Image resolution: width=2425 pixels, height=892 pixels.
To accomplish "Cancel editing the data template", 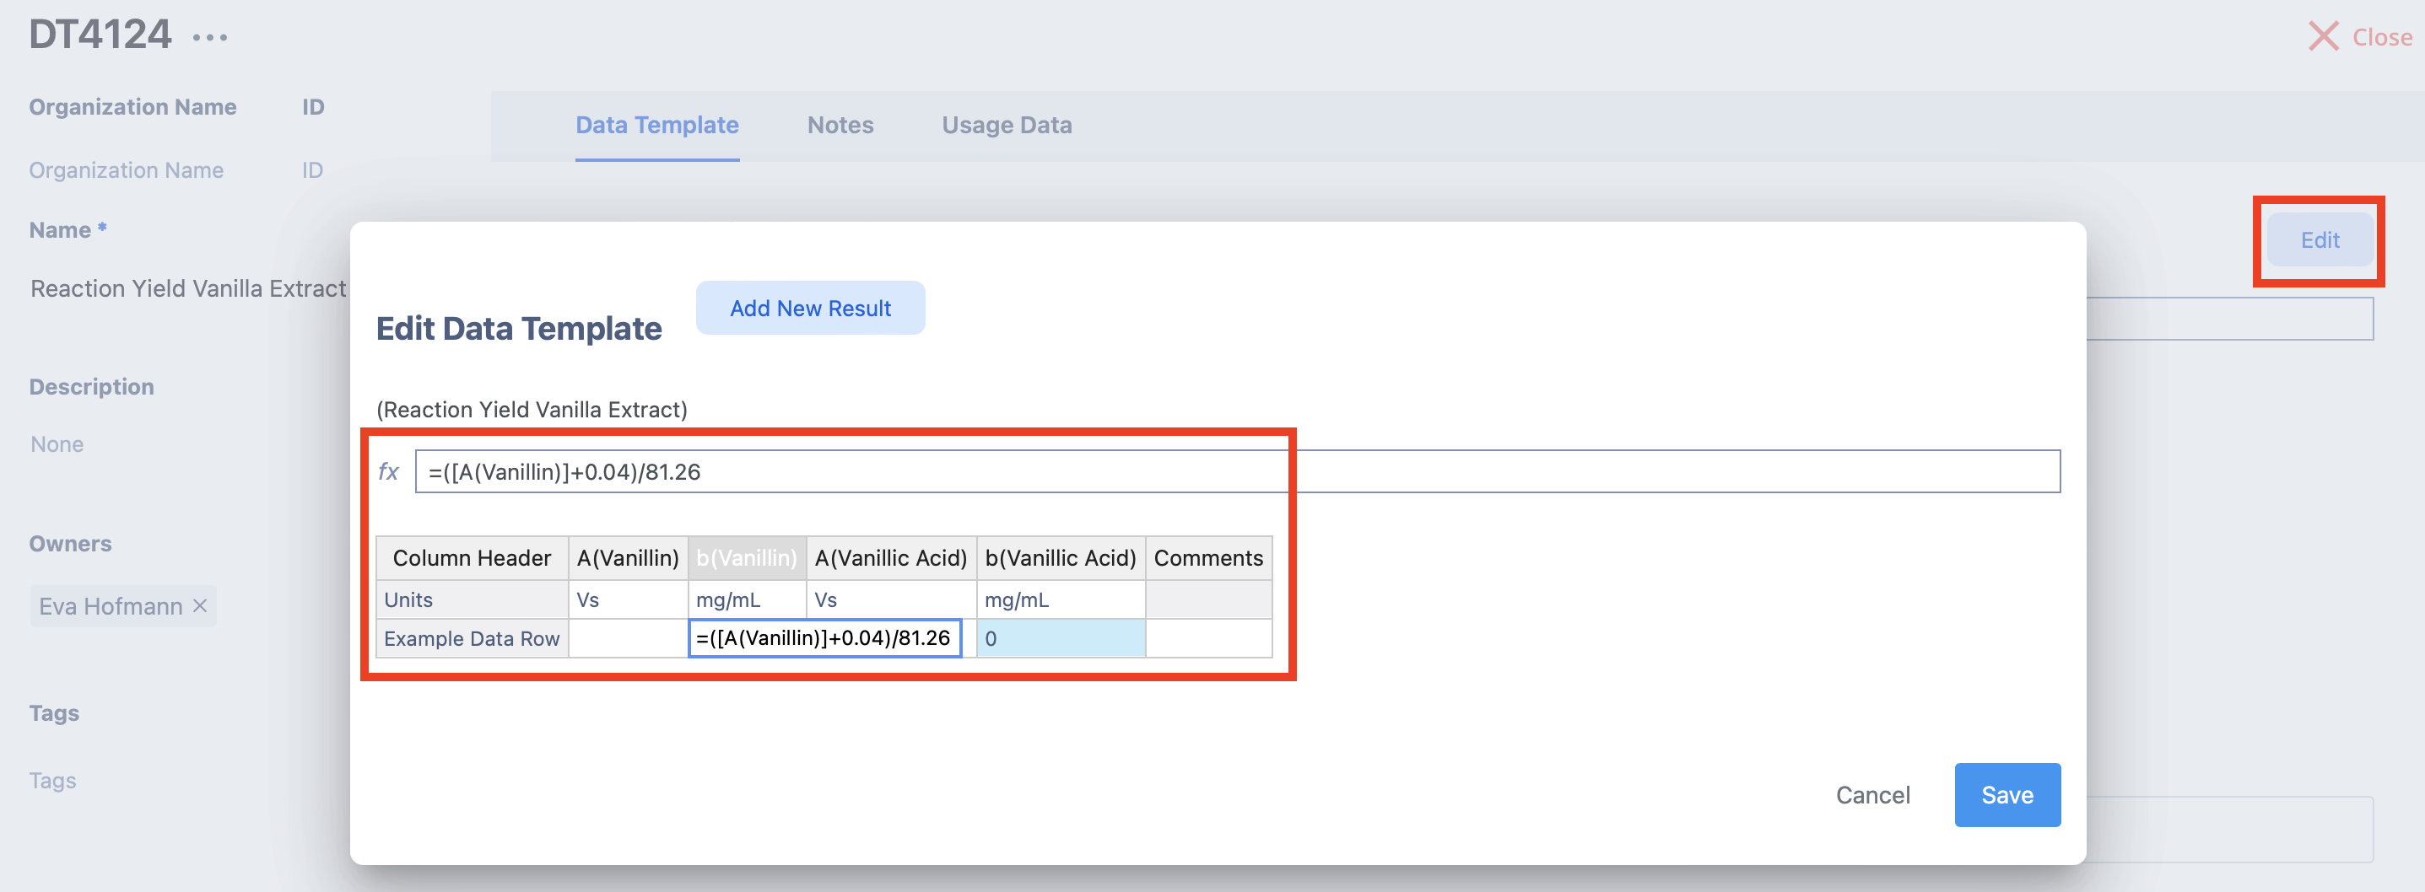I will pos(1871,795).
